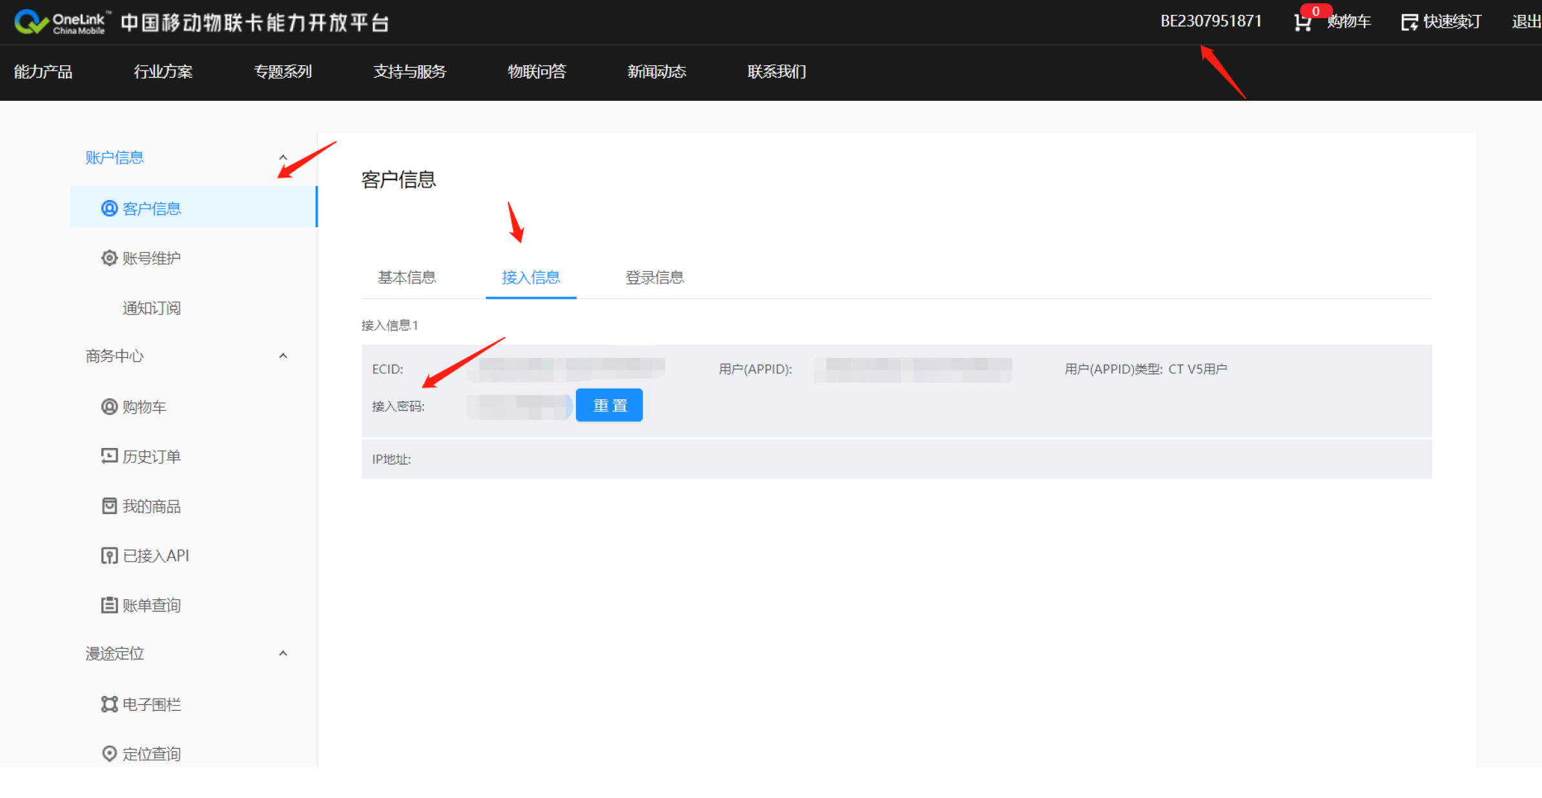Open 历史订单 history icon item
1542x798 pixels.
click(x=109, y=456)
